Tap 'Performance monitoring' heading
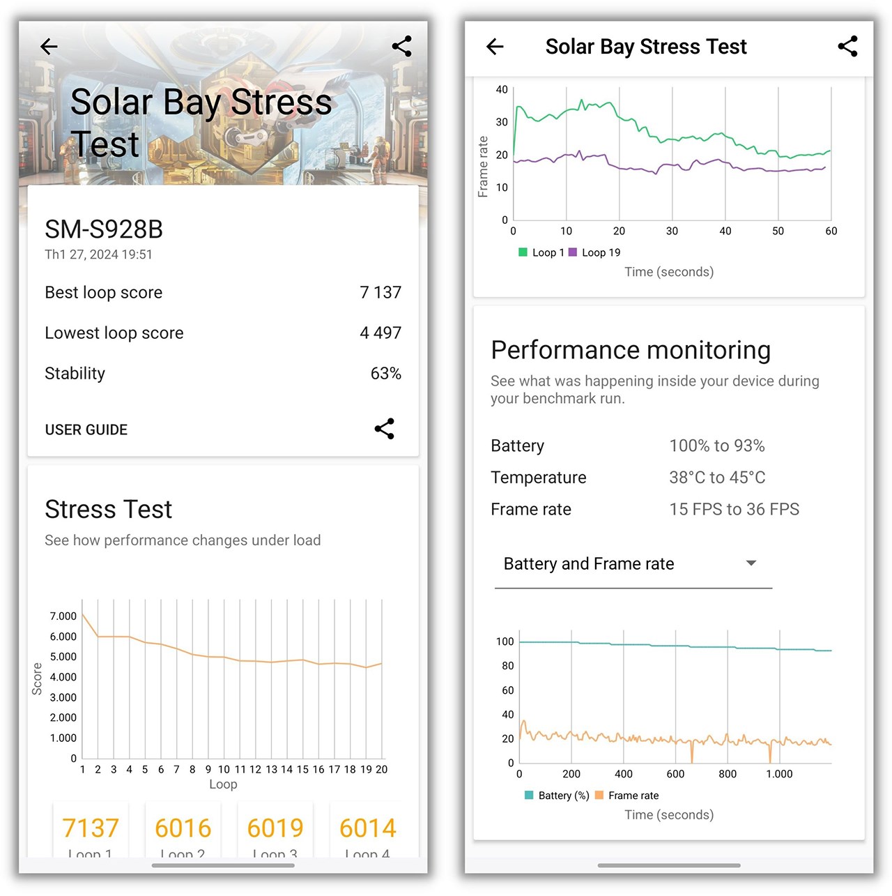 tap(631, 350)
